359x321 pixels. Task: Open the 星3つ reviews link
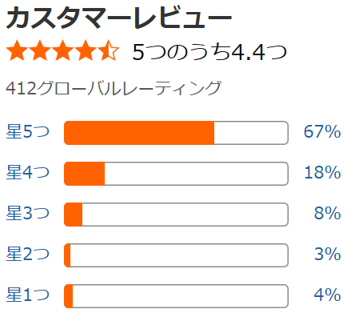[28, 213]
